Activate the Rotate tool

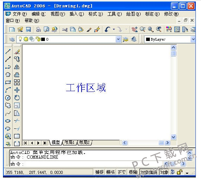17,98
